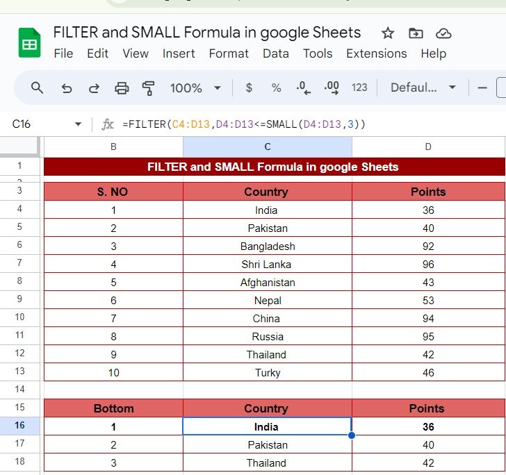Click the print icon

point(122,87)
